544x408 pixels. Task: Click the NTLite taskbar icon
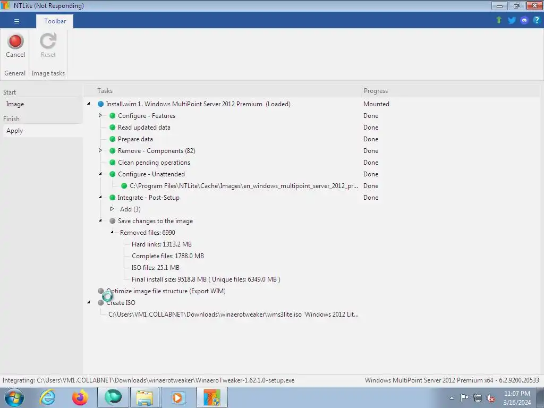212,397
